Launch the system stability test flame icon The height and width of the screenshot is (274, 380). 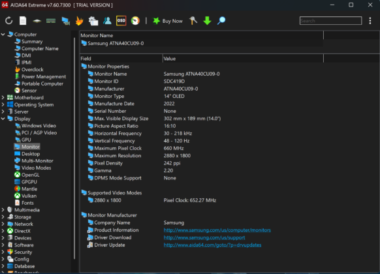pyautogui.click(x=79, y=21)
